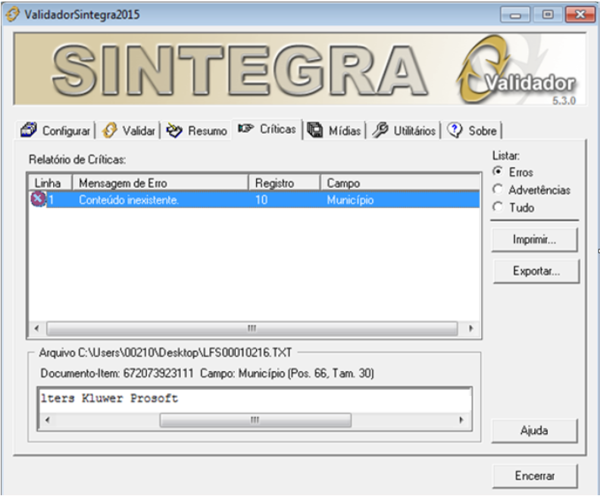This screenshot has width=600, height=496.
Task: Click the Validar chain-link icon
Action: (x=109, y=130)
